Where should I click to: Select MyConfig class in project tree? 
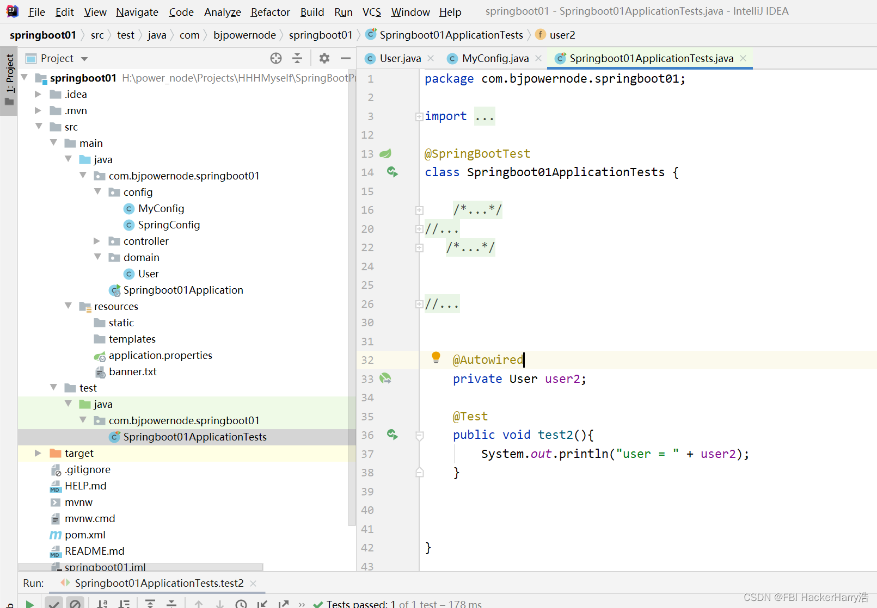pyautogui.click(x=161, y=208)
